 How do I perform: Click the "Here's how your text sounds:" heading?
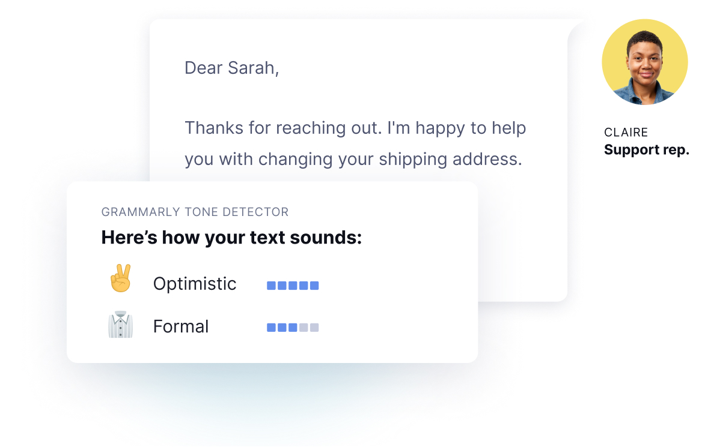tap(231, 238)
